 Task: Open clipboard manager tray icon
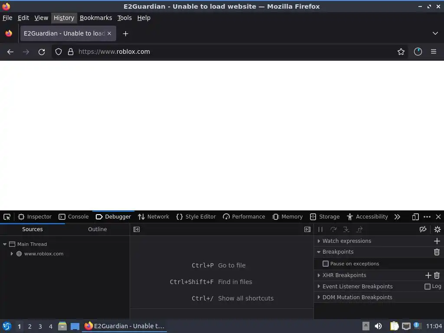(394, 326)
